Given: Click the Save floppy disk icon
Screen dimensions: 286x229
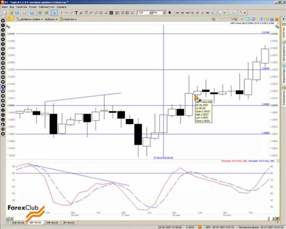Looking at the screenshot, I should coord(17,13).
